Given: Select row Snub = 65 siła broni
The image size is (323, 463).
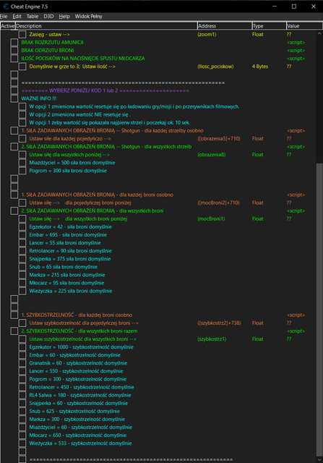Looking at the screenshot, I should tap(63, 267).
